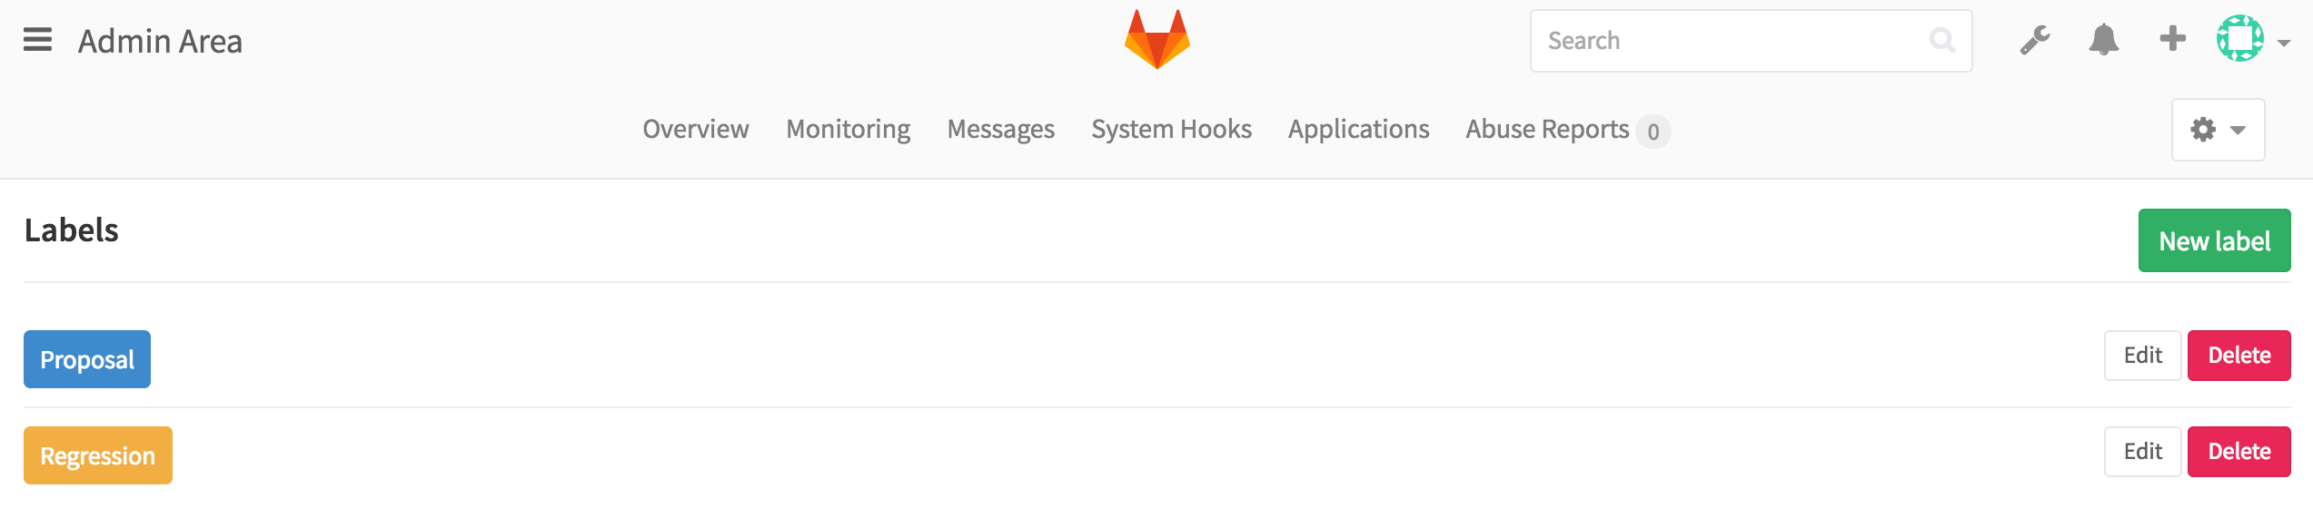The image size is (2313, 508).
Task: Click the plus new project icon
Action: (x=2172, y=39)
